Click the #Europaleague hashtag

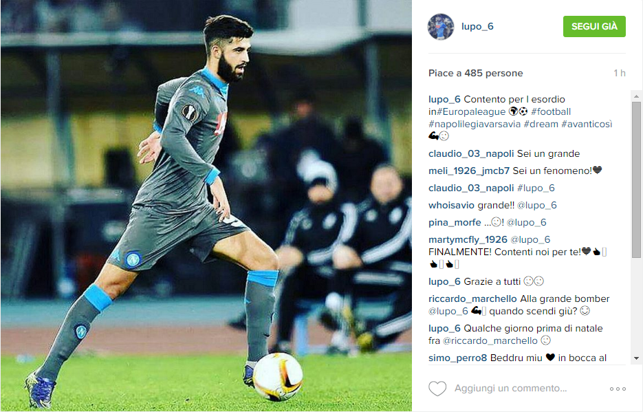pos(471,111)
